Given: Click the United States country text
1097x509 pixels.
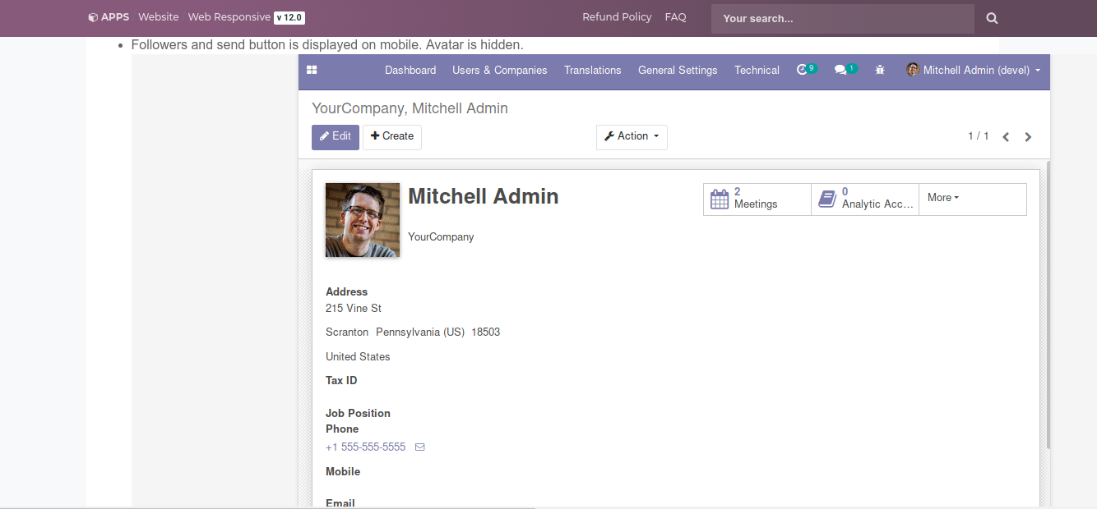Looking at the screenshot, I should (x=358, y=357).
